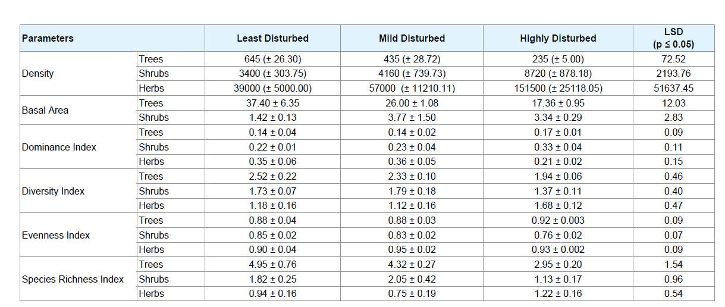The width and height of the screenshot is (725, 307).
Task: Click the Diversity Index row label
Action: (53, 191)
